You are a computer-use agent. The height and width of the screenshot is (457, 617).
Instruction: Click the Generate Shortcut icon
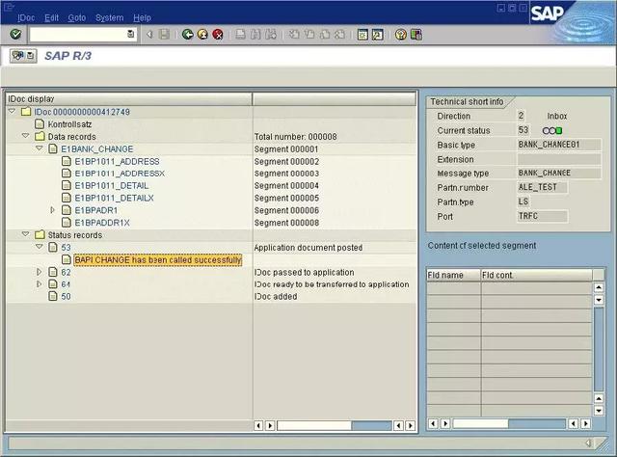377,35
